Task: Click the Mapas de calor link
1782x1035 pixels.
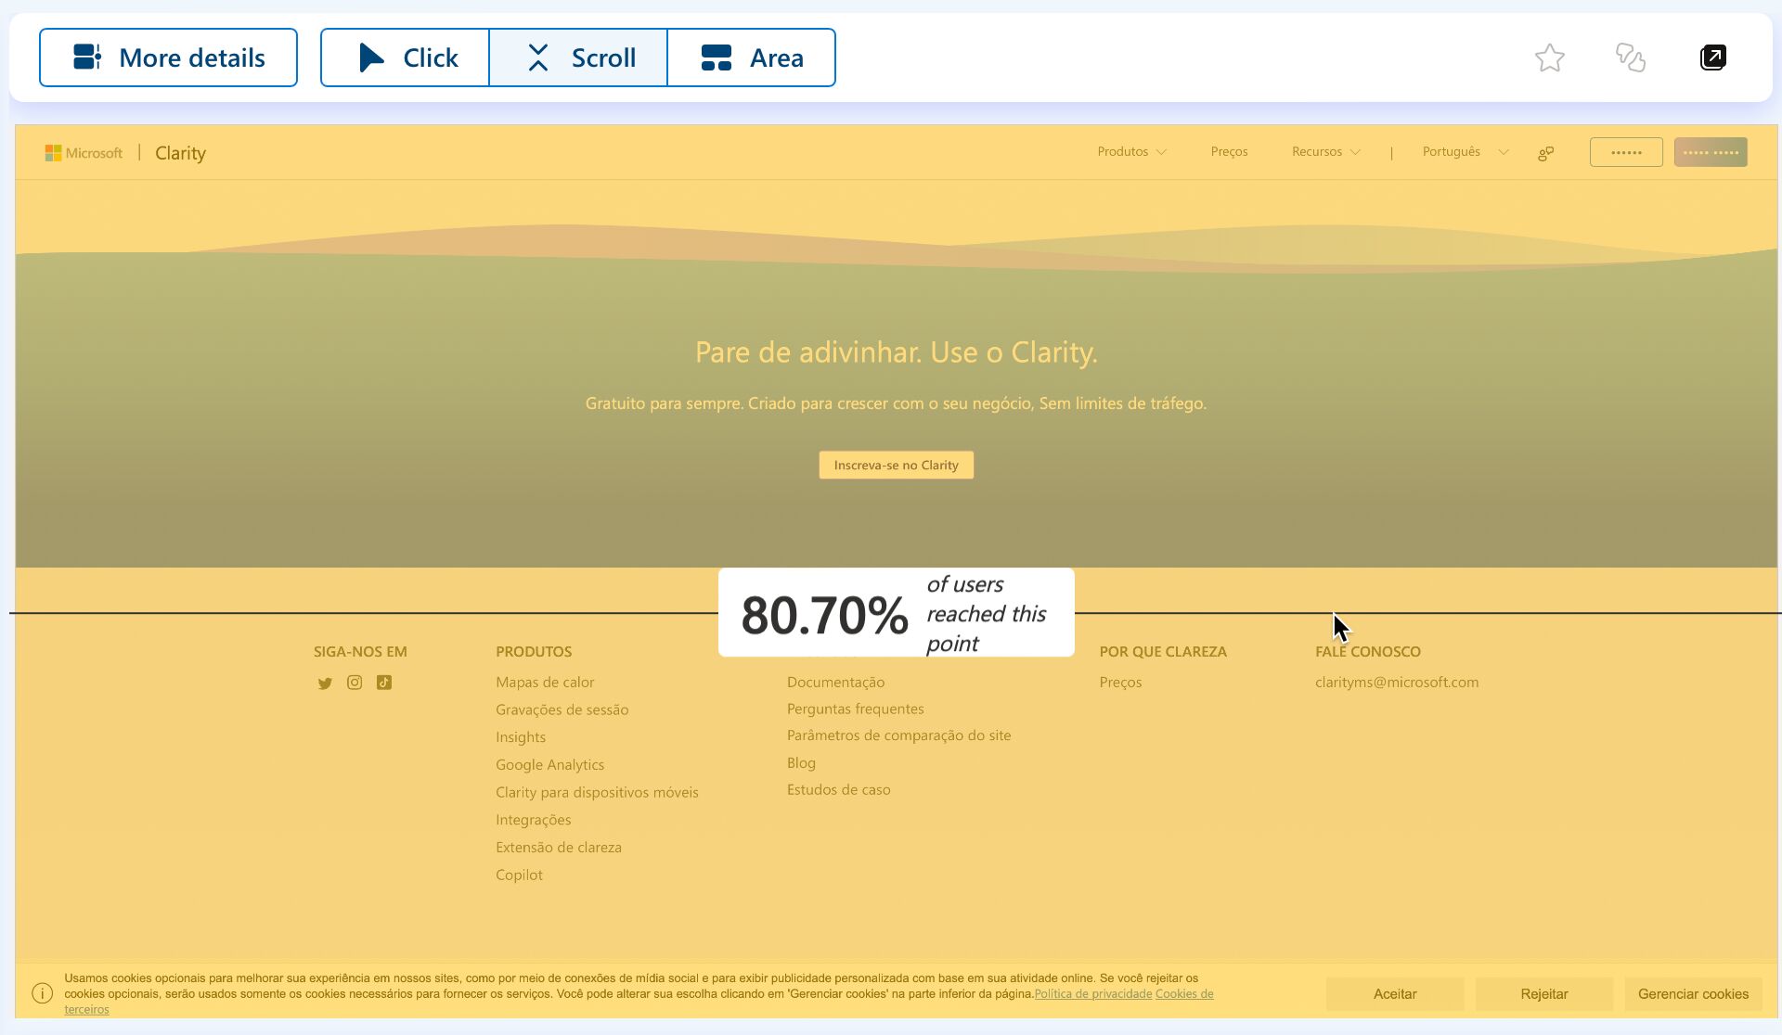Action: click(545, 680)
